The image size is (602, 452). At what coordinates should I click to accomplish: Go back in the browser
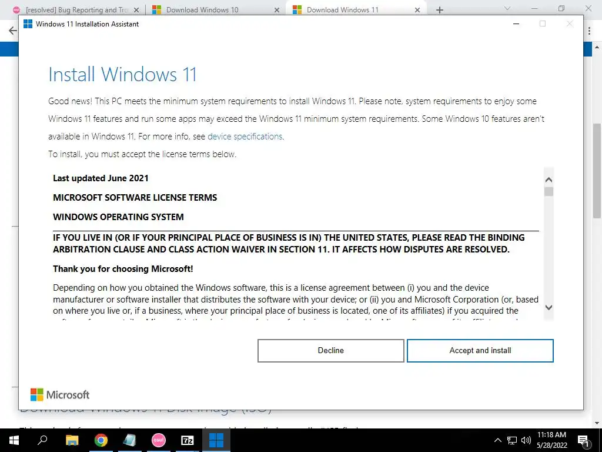click(13, 31)
